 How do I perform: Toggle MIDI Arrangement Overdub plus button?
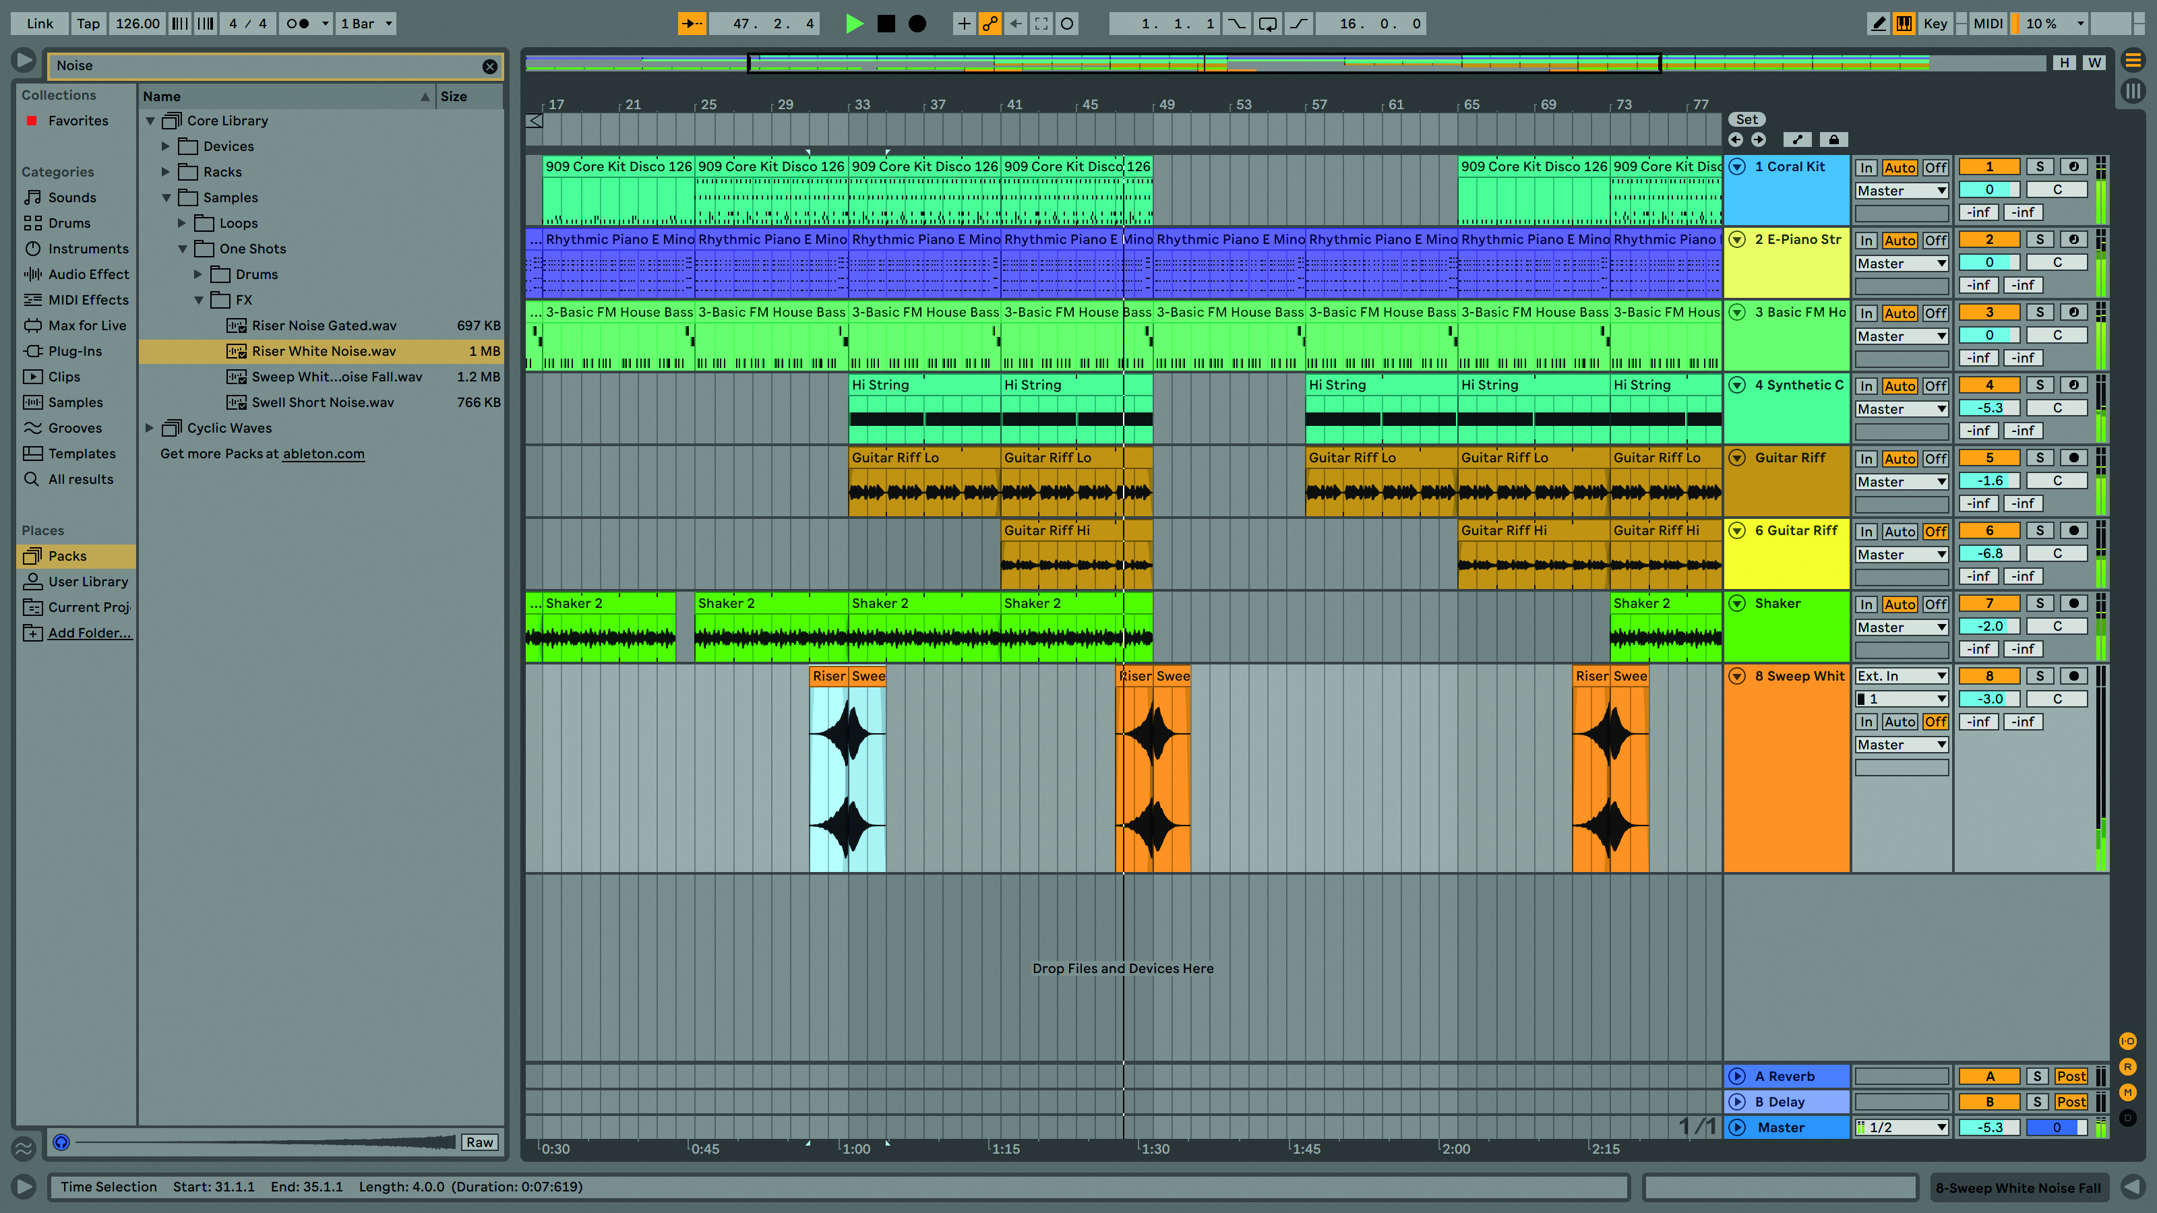coord(964,24)
